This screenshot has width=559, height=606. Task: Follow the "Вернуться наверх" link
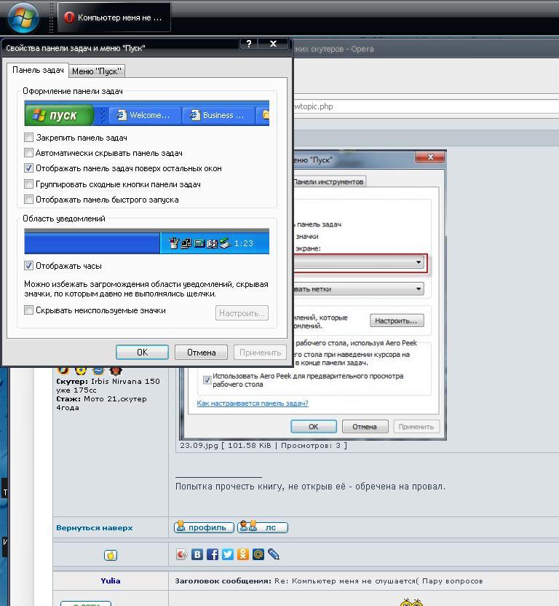click(95, 527)
